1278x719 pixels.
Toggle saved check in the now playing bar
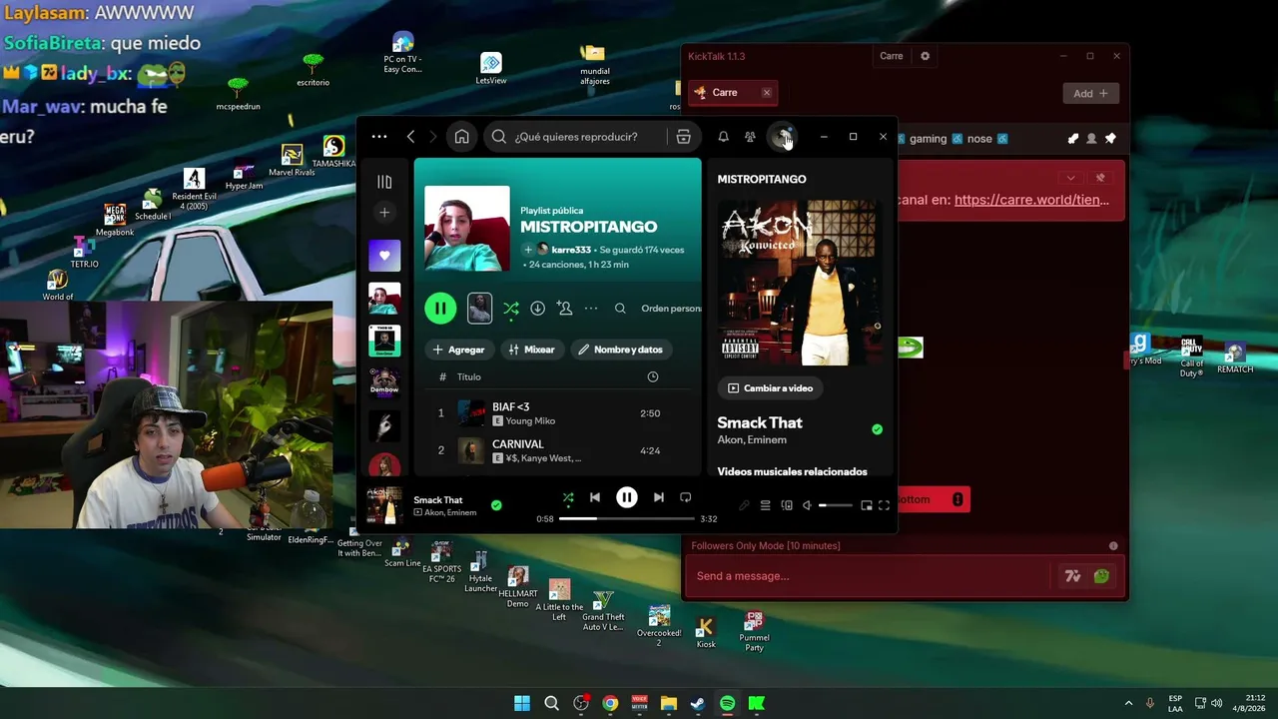coord(496,505)
